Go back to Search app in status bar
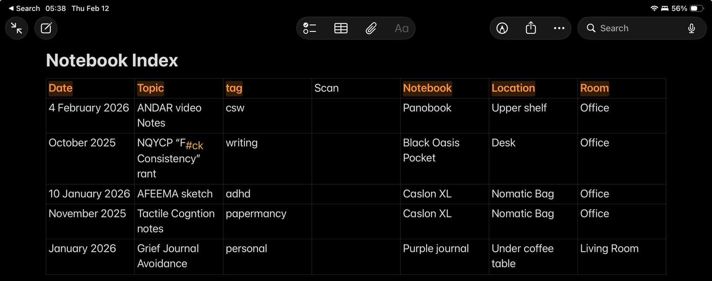712x281 pixels. coord(24,9)
